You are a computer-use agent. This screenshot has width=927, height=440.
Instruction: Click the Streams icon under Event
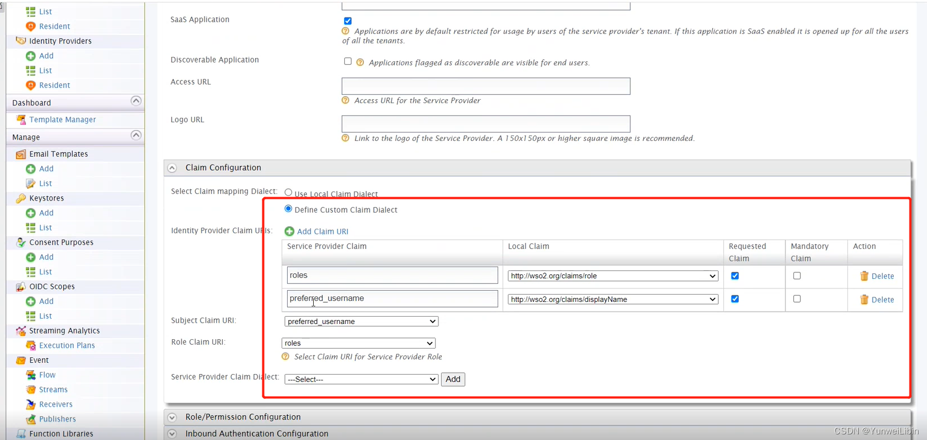coord(30,389)
